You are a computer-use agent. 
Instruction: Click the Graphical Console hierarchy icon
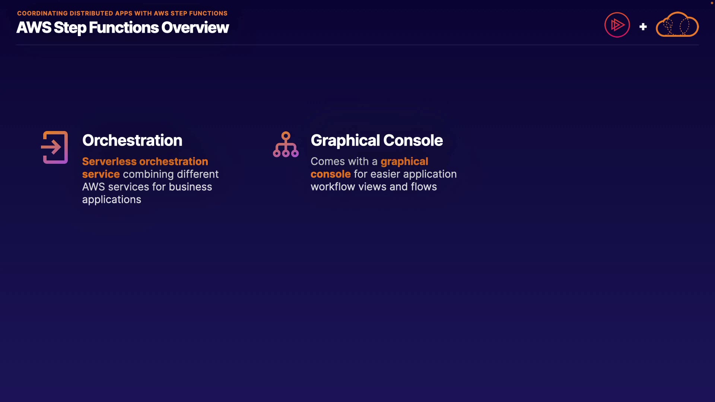286,144
